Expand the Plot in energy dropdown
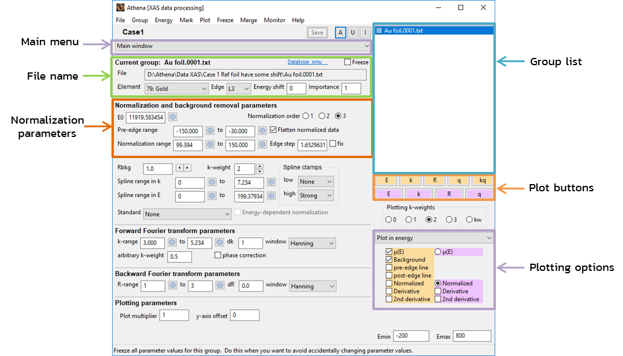The image size is (623, 356). [x=434, y=238]
